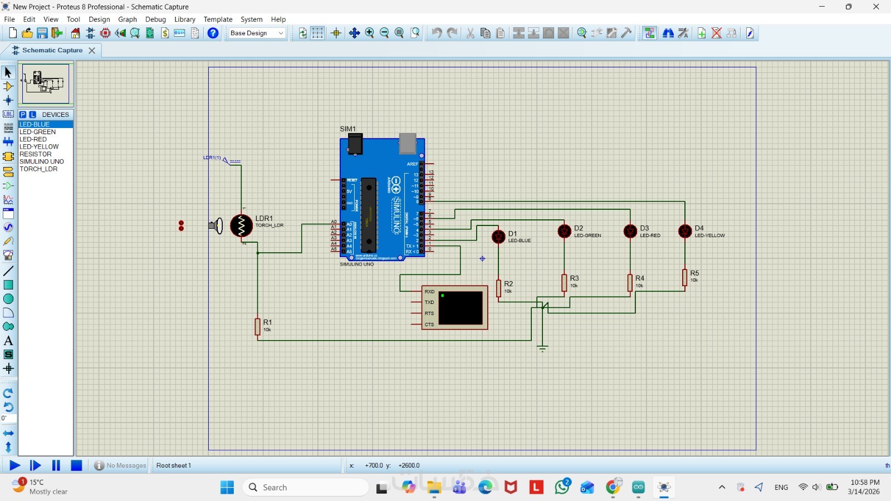Image resolution: width=891 pixels, height=501 pixels.
Task: Click the Pan/Center view icon
Action: (x=354, y=33)
